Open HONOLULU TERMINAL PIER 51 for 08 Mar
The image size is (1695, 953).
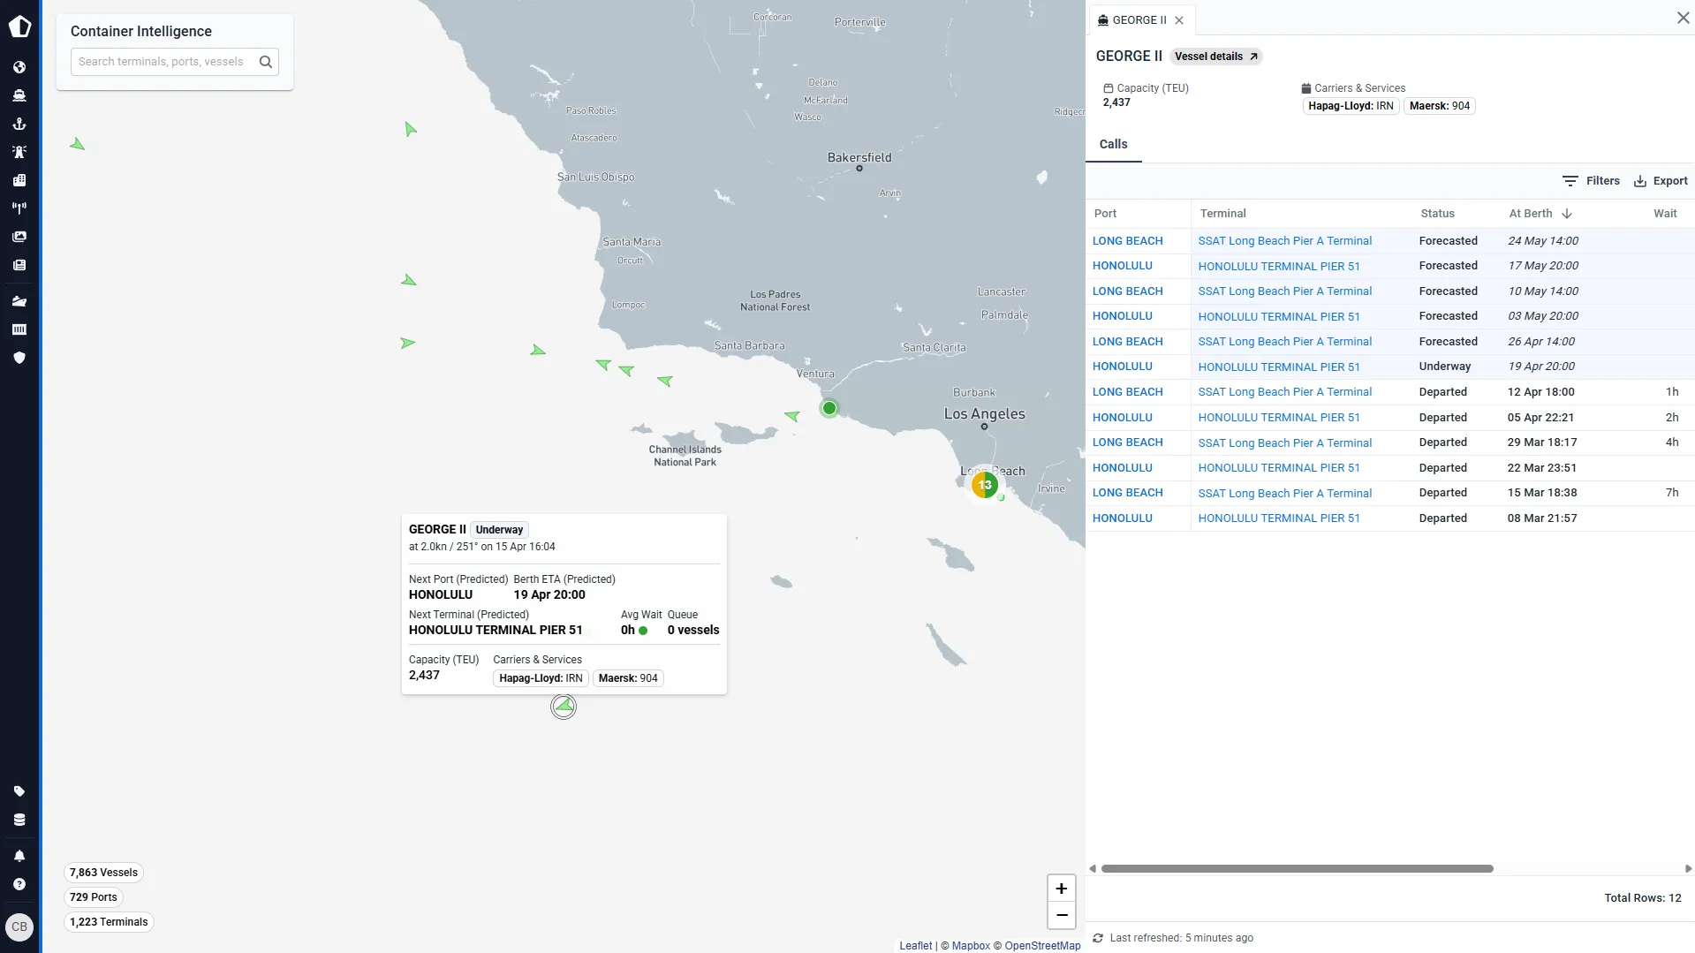[x=1278, y=518]
